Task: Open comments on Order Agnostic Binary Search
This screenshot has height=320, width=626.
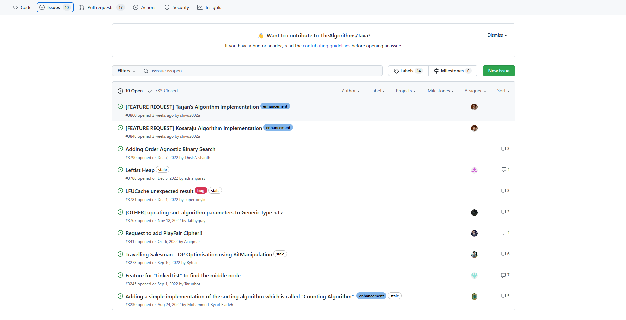Action: (x=505, y=149)
